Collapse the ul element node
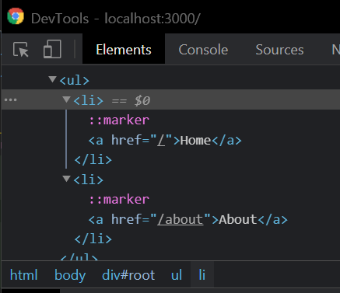The width and height of the screenshot is (340, 293). pos(53,79)
